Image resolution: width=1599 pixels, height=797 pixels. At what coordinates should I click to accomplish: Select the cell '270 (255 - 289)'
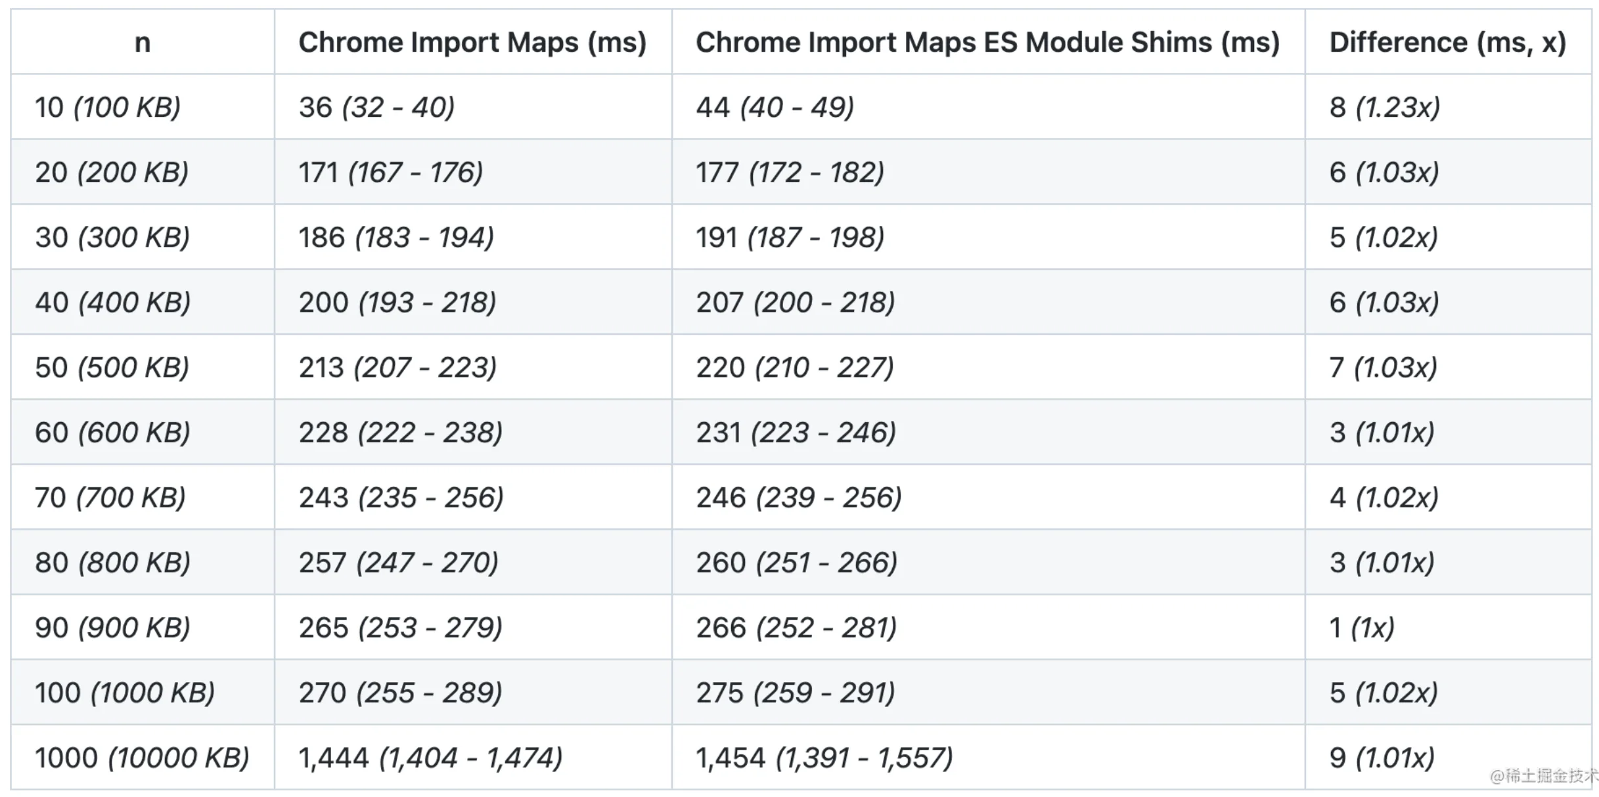click(473, 691)
